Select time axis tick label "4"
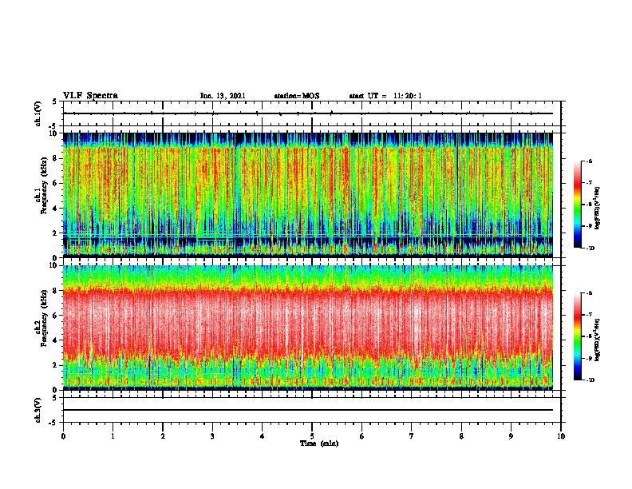 263,436
